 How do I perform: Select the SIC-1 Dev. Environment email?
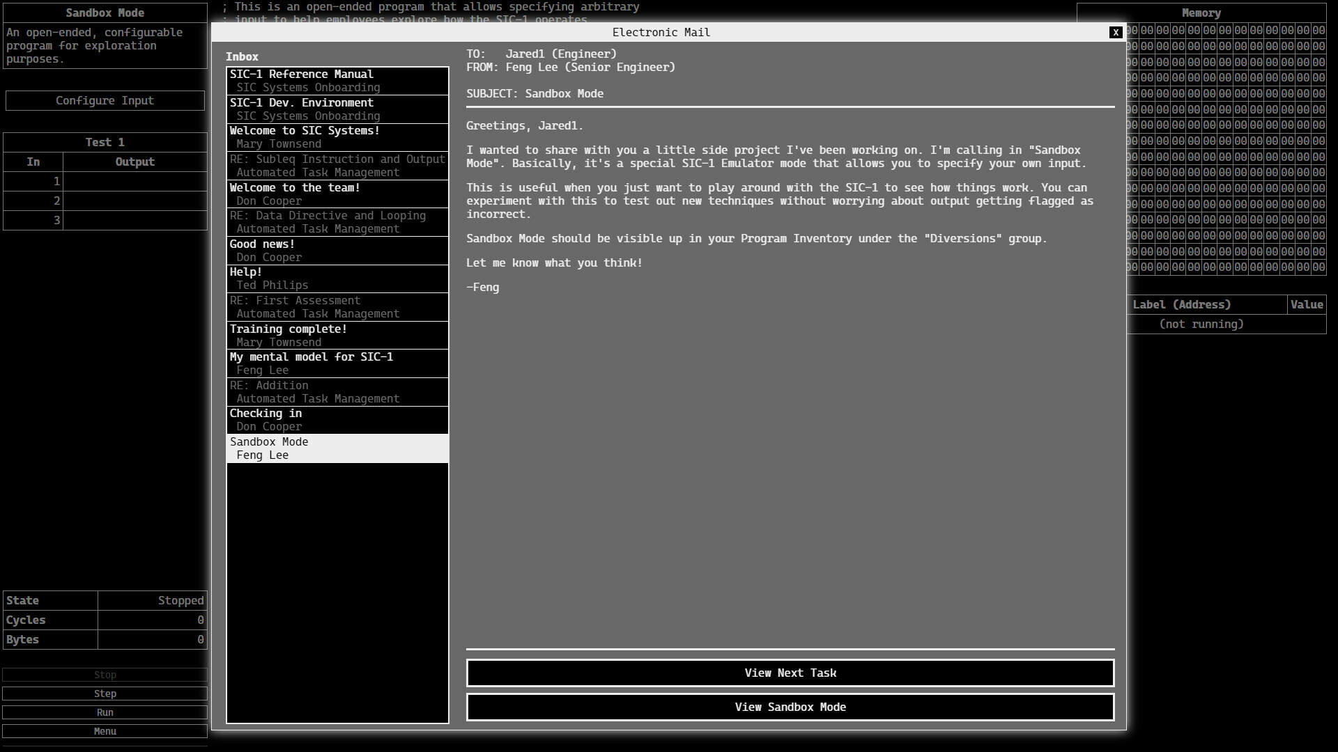337,109
